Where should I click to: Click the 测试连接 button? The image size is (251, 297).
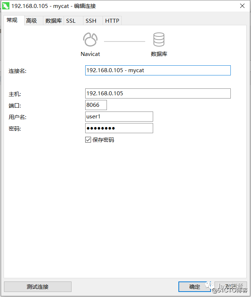click(38, 287)
